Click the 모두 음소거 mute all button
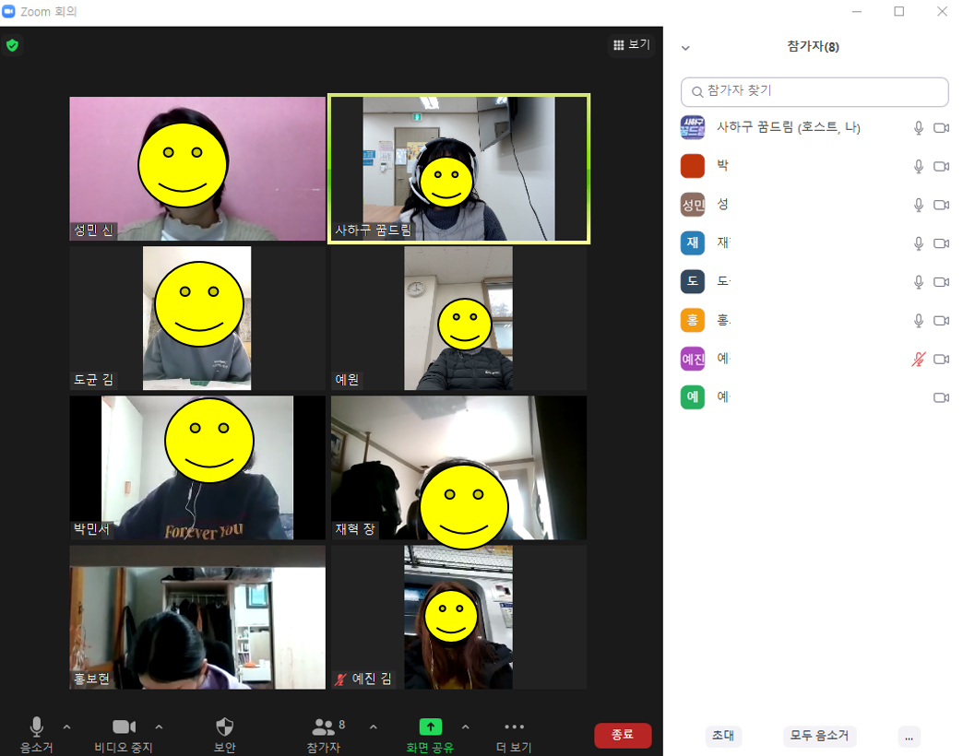Screen dimensions: 963x756 coord(819,737)
